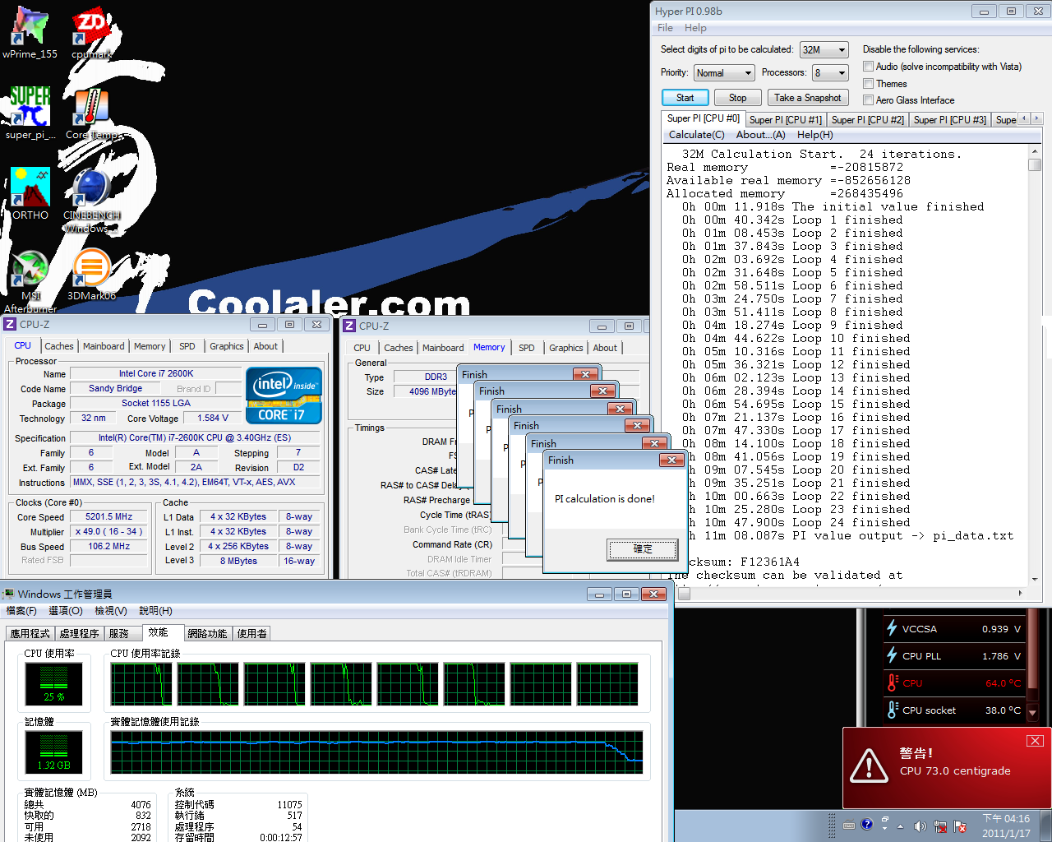This screenshot has height=842, width=1052.
Task: Click the blue help icon in taskbar
Action: pyautogui.click(x=867, y=824)
